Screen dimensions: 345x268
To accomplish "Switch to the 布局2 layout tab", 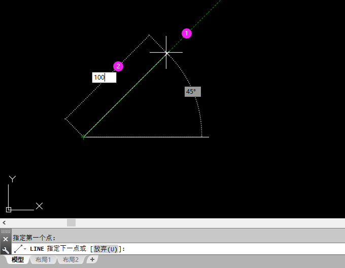I will pos(71,260).
